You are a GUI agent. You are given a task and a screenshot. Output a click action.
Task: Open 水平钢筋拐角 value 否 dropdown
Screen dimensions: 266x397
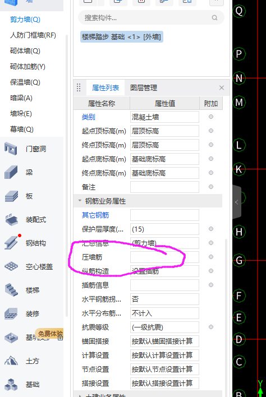coord(164,299)
